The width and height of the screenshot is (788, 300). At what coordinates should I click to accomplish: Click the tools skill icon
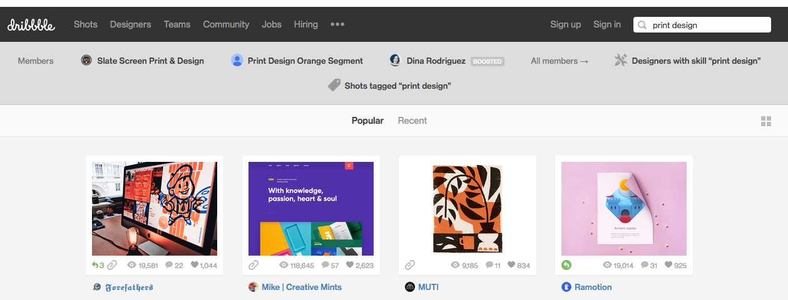point(621,61)
